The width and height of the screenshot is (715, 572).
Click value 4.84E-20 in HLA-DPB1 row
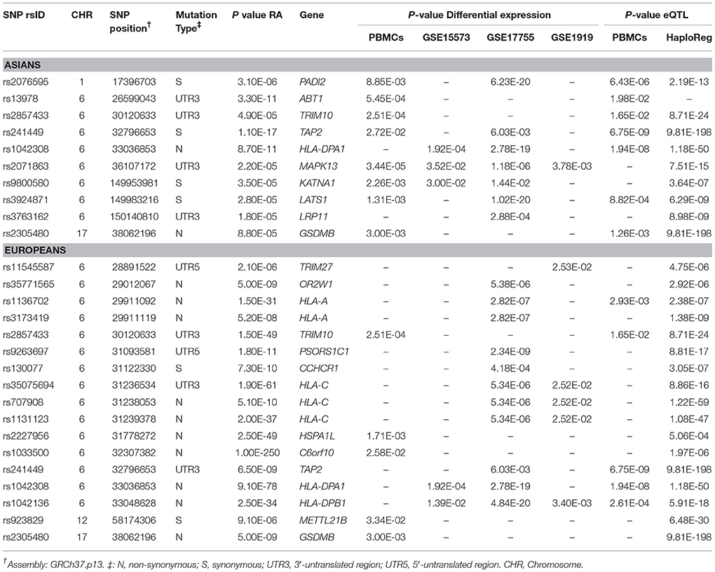click(x=510, y=503)
